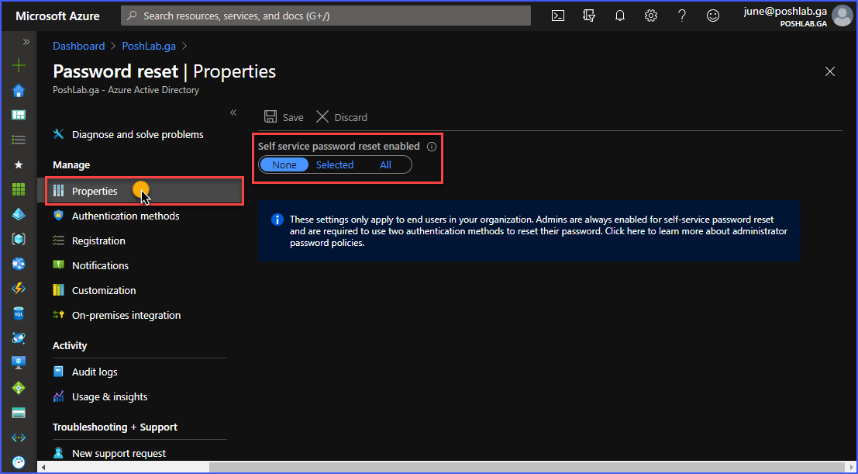The width and height of the screenshot is (858, 474).
Task: Open the help question mark menu
Action: click(x=682, y=16)
